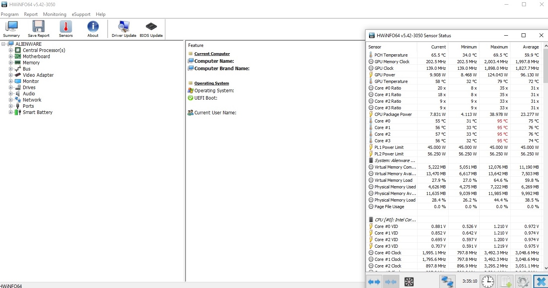The width and height of the screenshot is (548, 288).
Task: Click the UEFI Boot green check icon
Action: coord(190,98)
